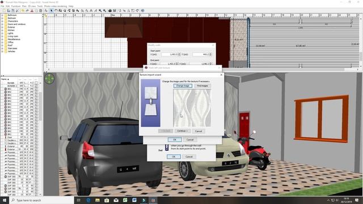Open the Photo-video rendering menu

(x=56, y=6)
